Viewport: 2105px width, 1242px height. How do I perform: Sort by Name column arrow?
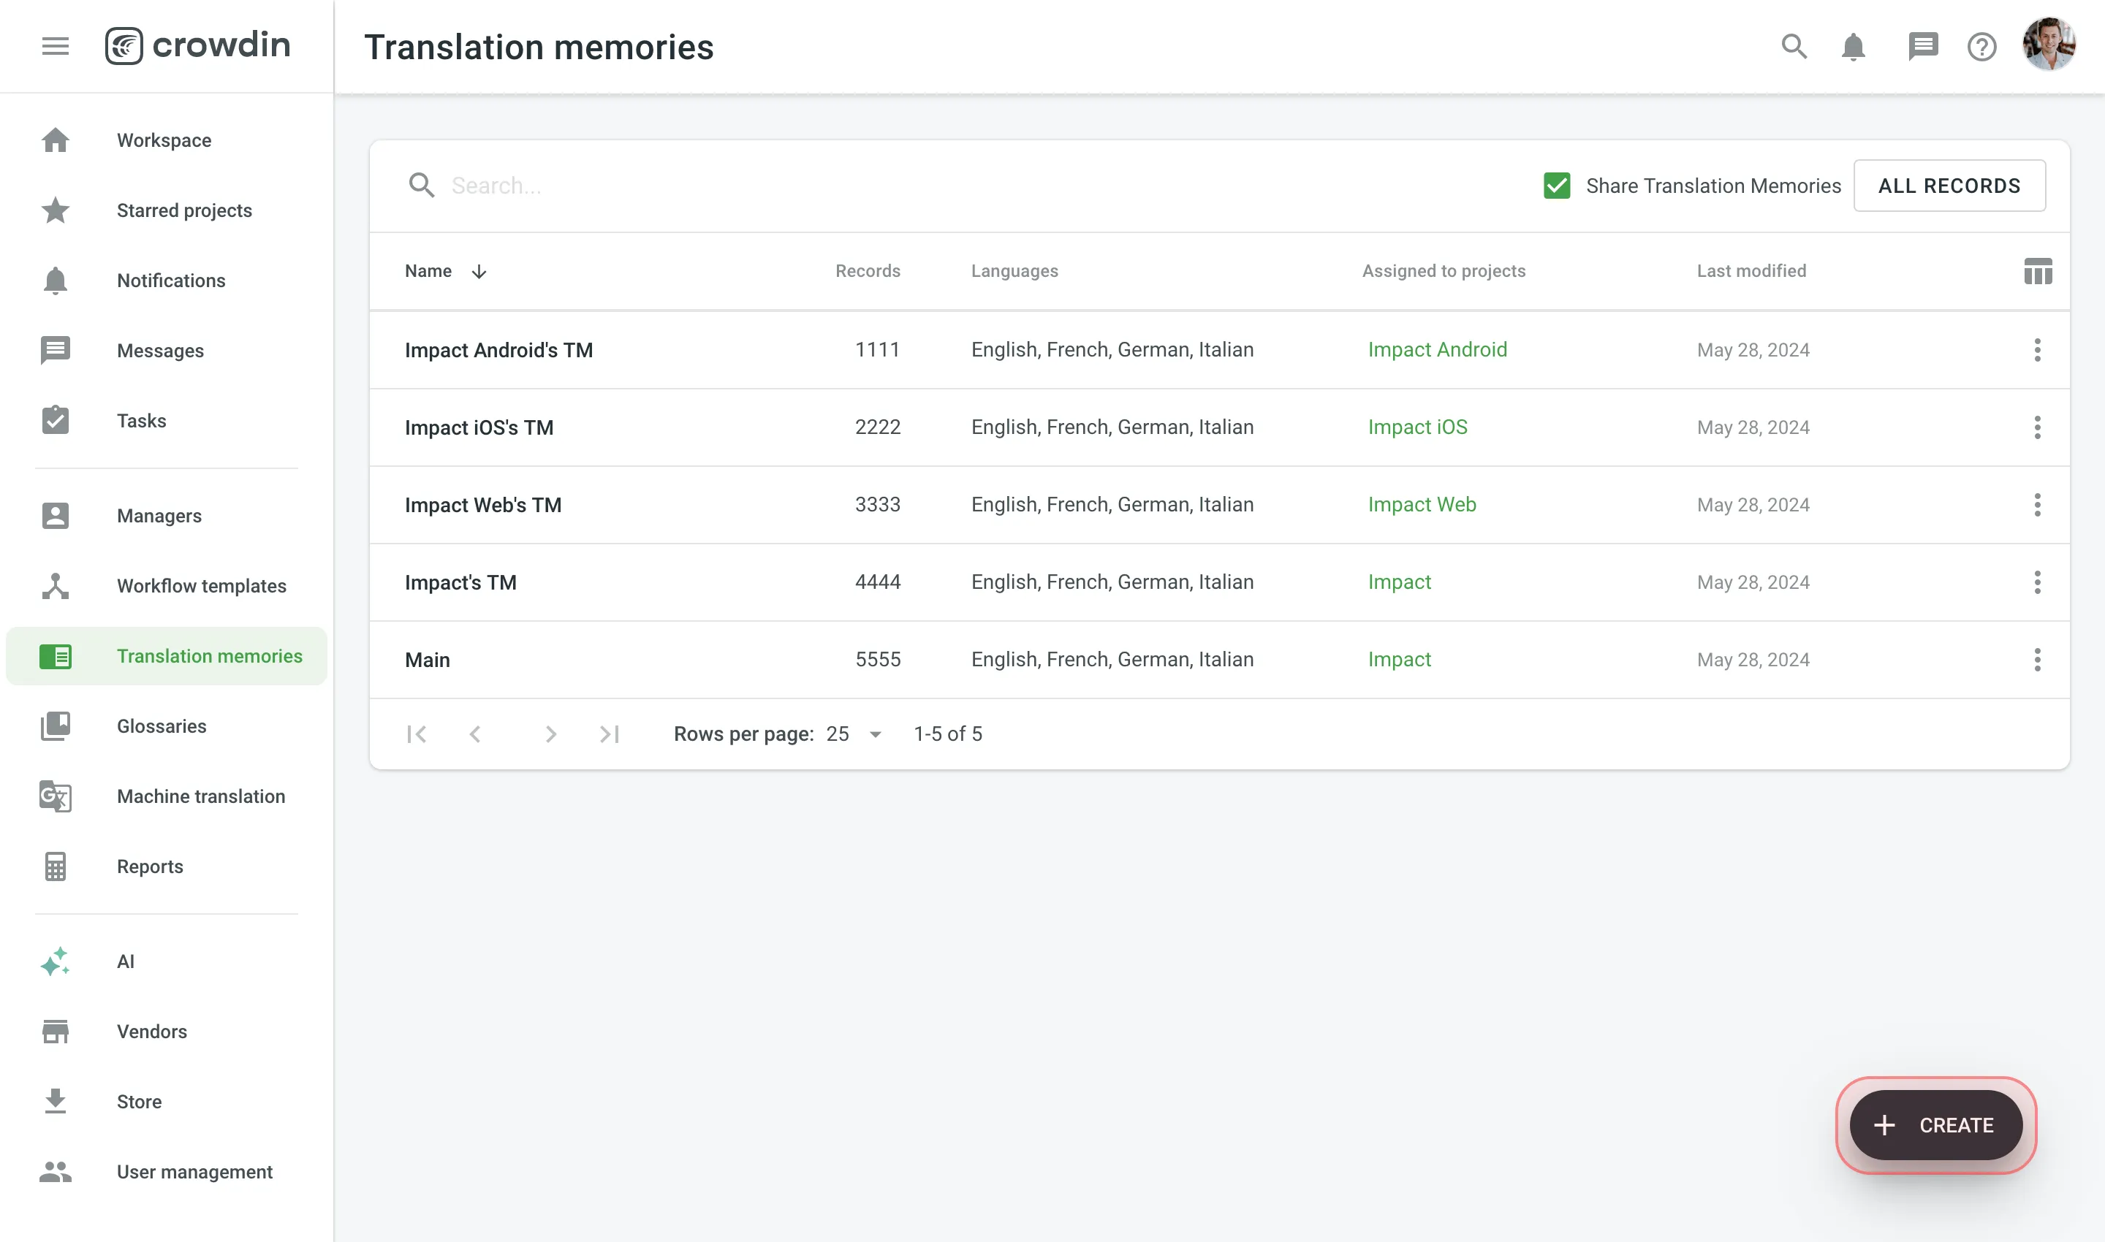[479, 271]
